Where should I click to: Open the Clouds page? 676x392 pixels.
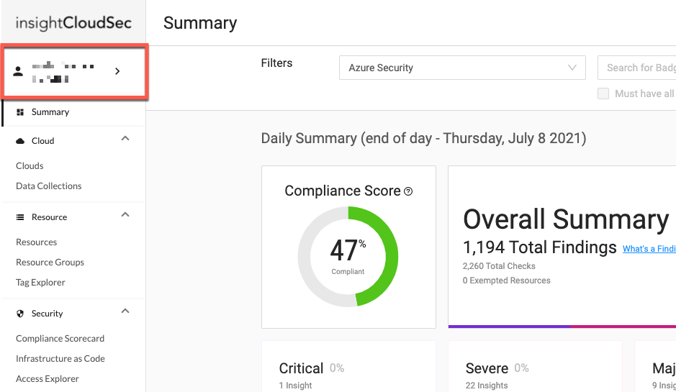tap(30, 166)
